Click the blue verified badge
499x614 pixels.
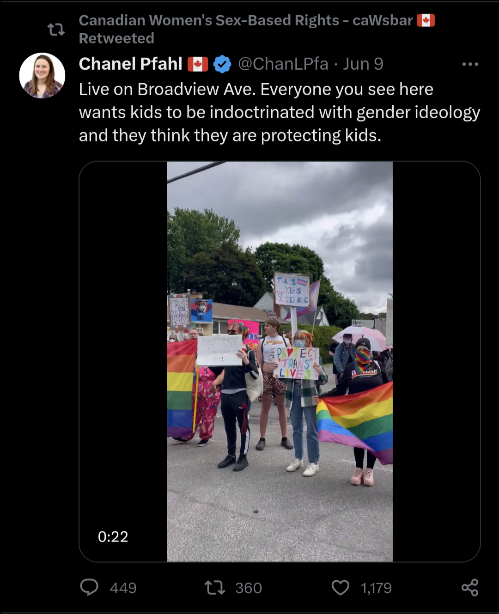pyautogui.click(x=222, y=64)
